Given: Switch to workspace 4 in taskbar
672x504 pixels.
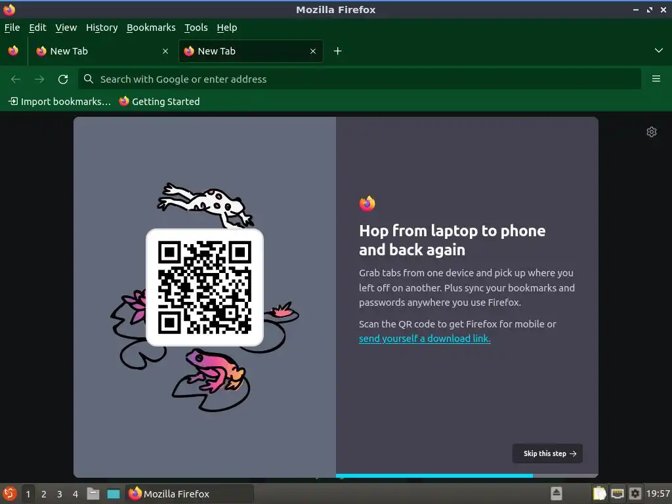Looking at the screenshot, I should pos(75,494).
